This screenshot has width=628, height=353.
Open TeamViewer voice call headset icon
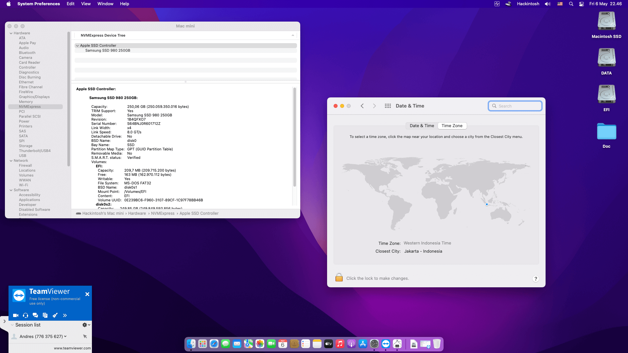coord(26,315)
